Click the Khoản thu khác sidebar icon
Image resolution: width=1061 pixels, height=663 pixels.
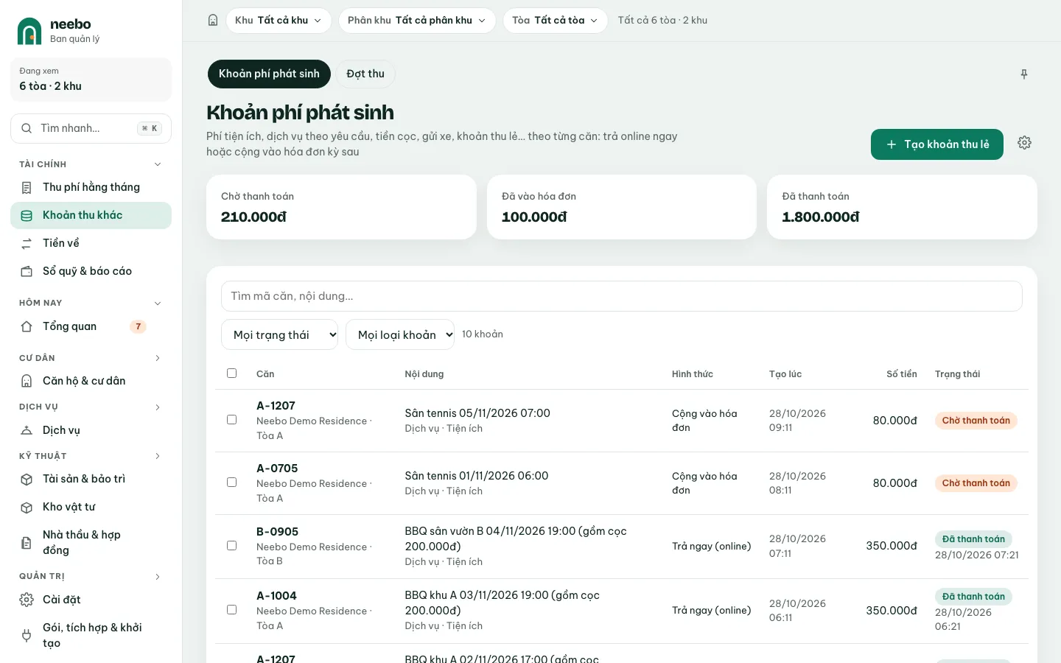(27, 216)
